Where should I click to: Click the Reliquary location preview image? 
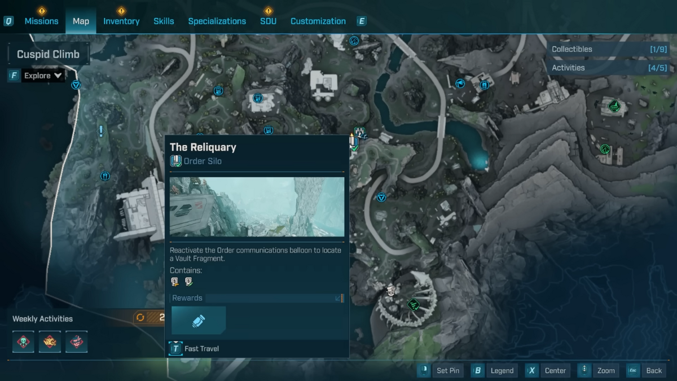point(257,207)
